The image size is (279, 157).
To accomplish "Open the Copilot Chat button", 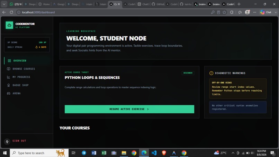I will click(266, 12).
